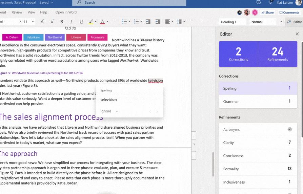
Task: Open numbering style dropdown arrow
Action: [141, 21]
